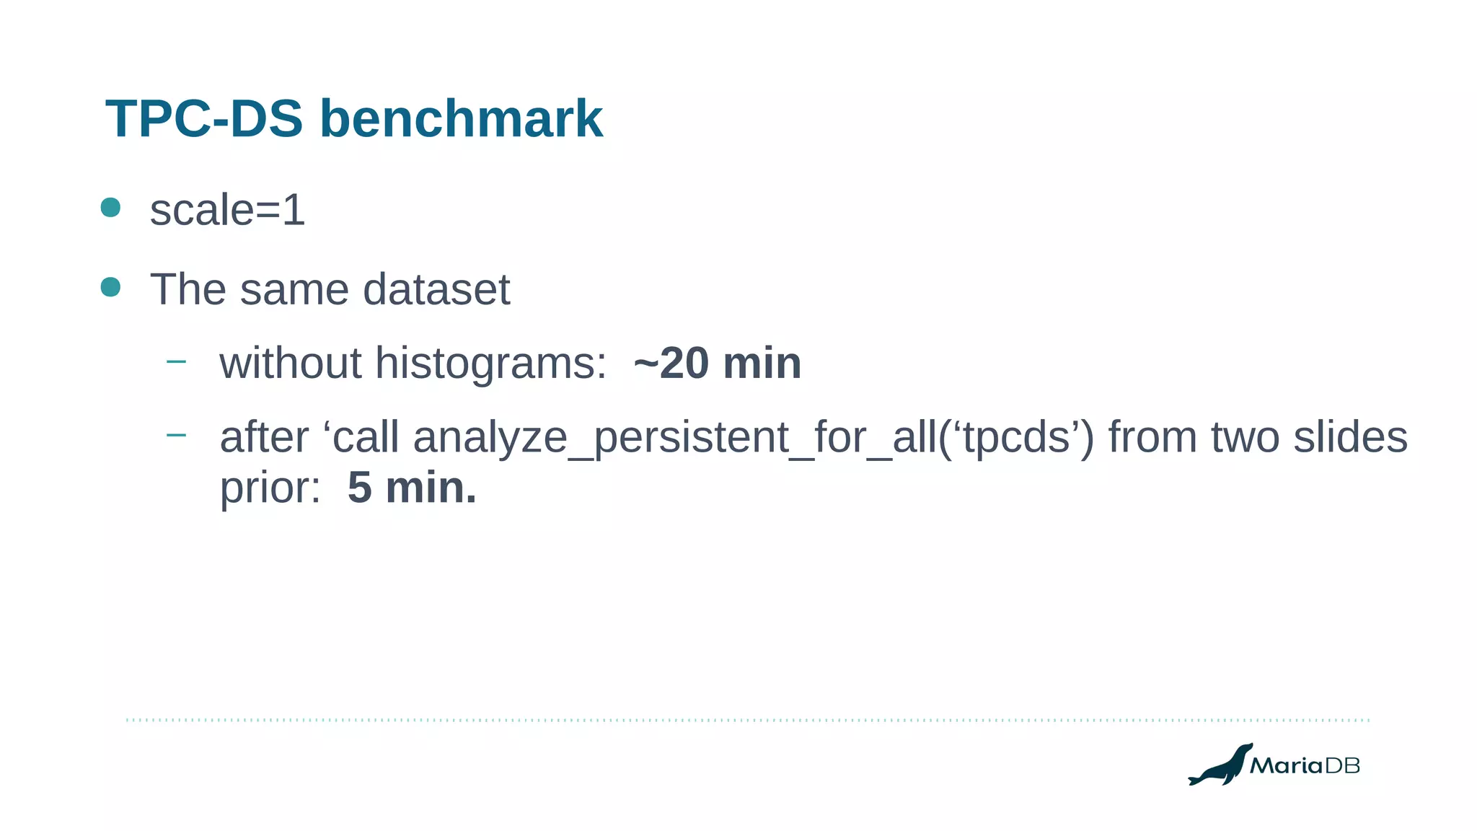
Task: Click the MariaDB wordmark text
Action: click(1305, 765)
